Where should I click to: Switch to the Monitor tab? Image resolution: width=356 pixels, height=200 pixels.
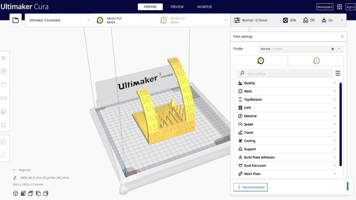point(204,7)
